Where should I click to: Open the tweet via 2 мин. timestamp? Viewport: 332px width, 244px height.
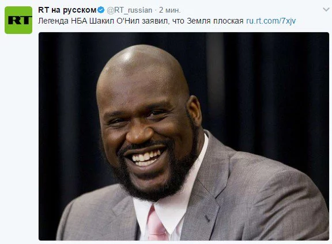(x=170, y=10)
